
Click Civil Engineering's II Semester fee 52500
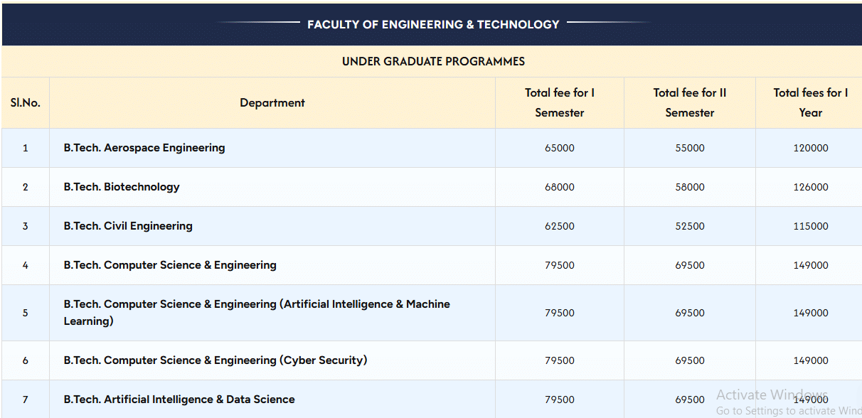click(x=690, y=226)
